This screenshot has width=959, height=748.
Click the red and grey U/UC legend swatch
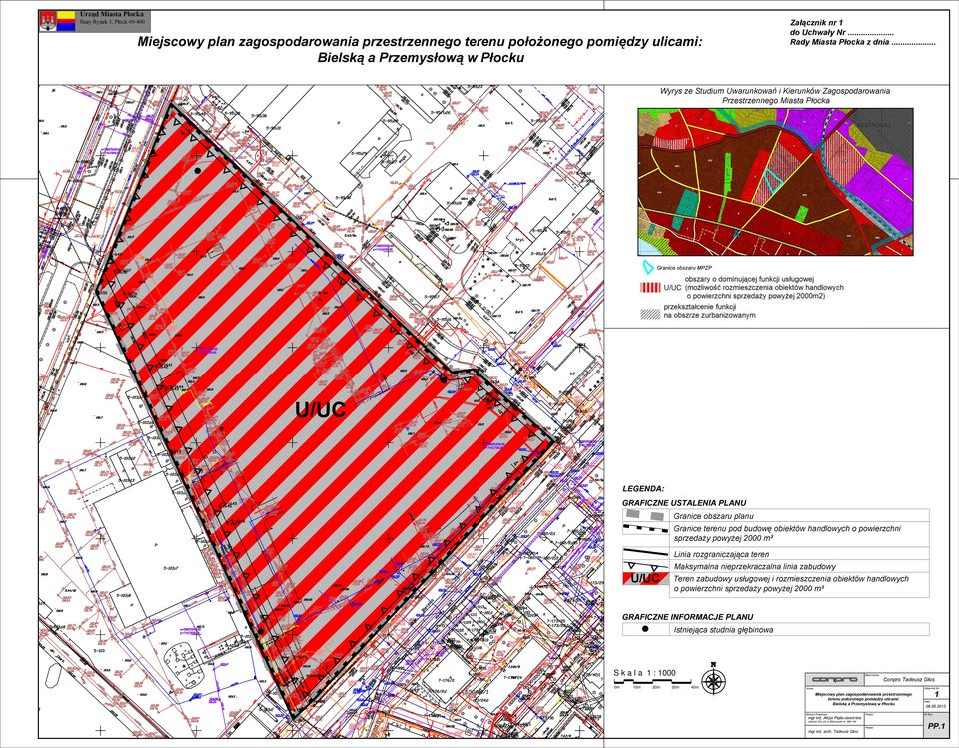click(x=644, y=578)
